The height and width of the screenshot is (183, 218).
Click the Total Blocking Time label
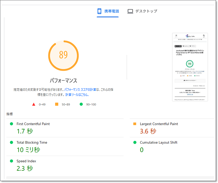32,142
